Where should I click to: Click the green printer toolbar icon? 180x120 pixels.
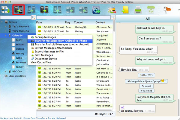(138, 10)
